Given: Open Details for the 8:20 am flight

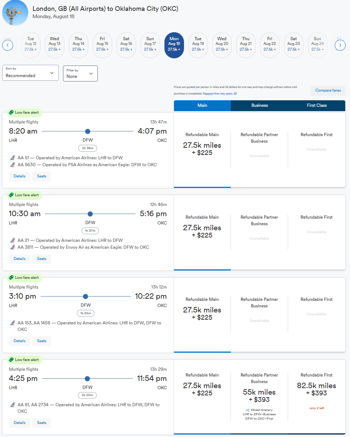Looking at the screenshot, I should (20, 176).
